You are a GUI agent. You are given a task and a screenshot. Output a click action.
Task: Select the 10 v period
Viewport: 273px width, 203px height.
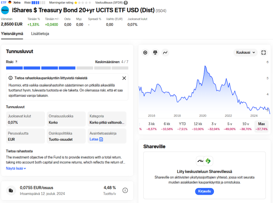245,126
